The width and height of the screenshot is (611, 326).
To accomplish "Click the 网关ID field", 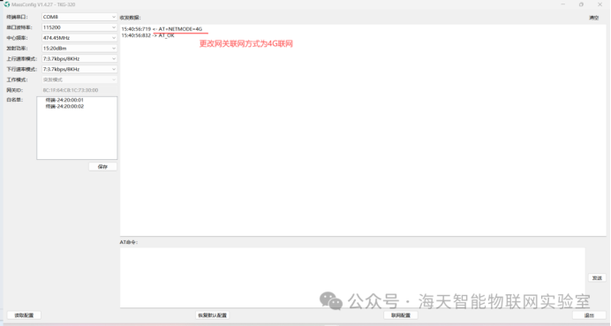I will [79, 90].
